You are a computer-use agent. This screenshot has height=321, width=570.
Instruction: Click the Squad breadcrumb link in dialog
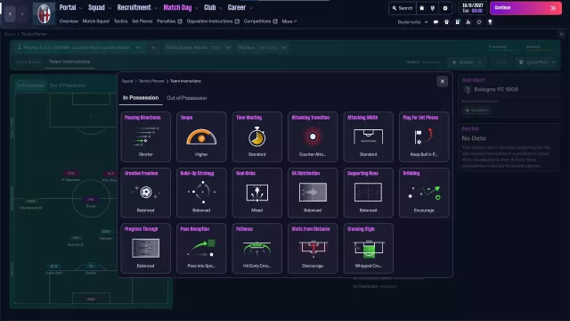click(127, 81)
